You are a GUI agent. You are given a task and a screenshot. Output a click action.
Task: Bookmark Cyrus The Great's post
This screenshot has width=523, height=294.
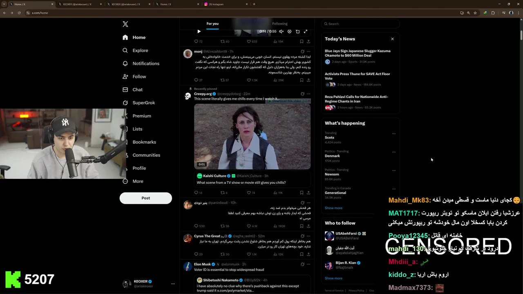[302, 254]
